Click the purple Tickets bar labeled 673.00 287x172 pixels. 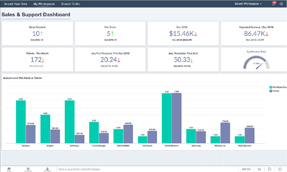[x=31, y=134]
